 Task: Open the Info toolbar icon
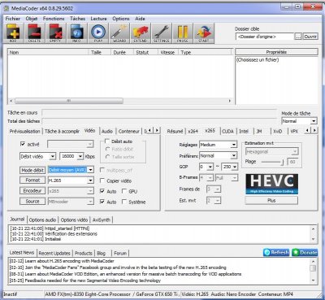click(77, 33)
